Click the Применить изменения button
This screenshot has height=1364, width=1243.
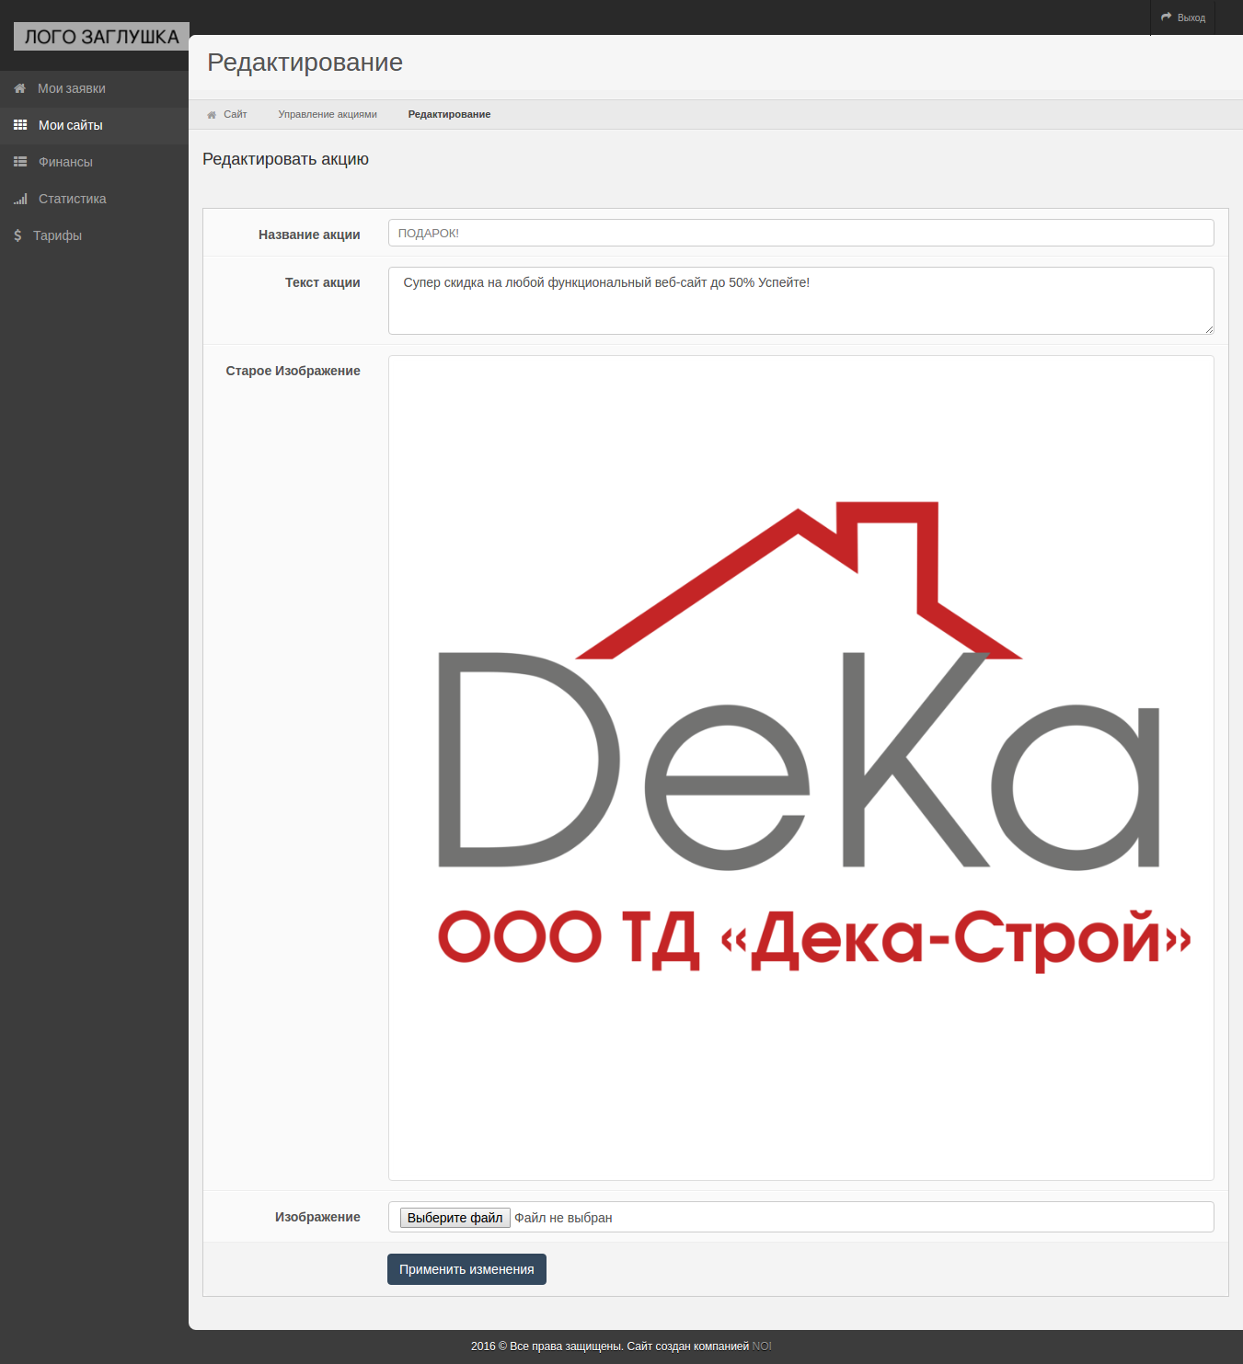pos(466,1269)
